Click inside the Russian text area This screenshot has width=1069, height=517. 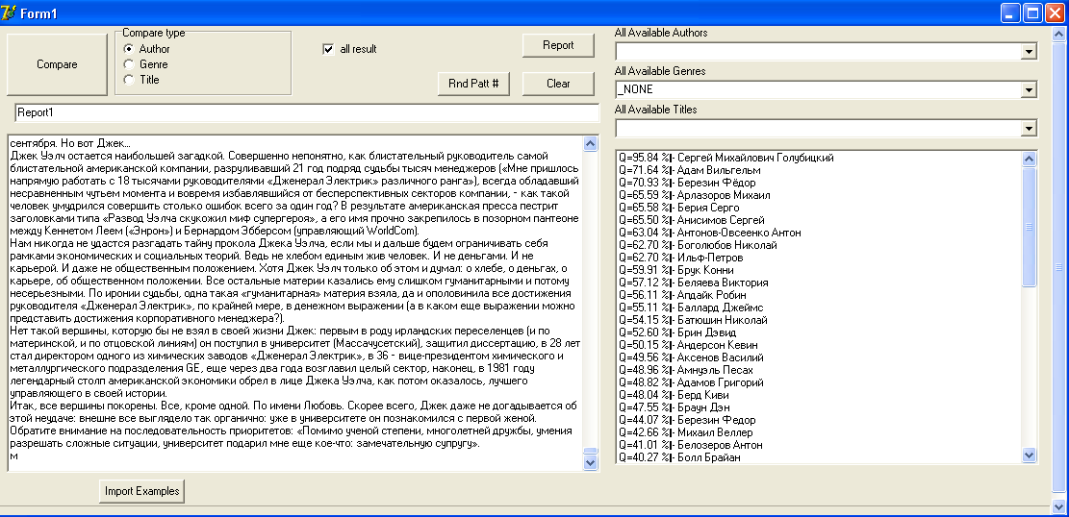296,303
